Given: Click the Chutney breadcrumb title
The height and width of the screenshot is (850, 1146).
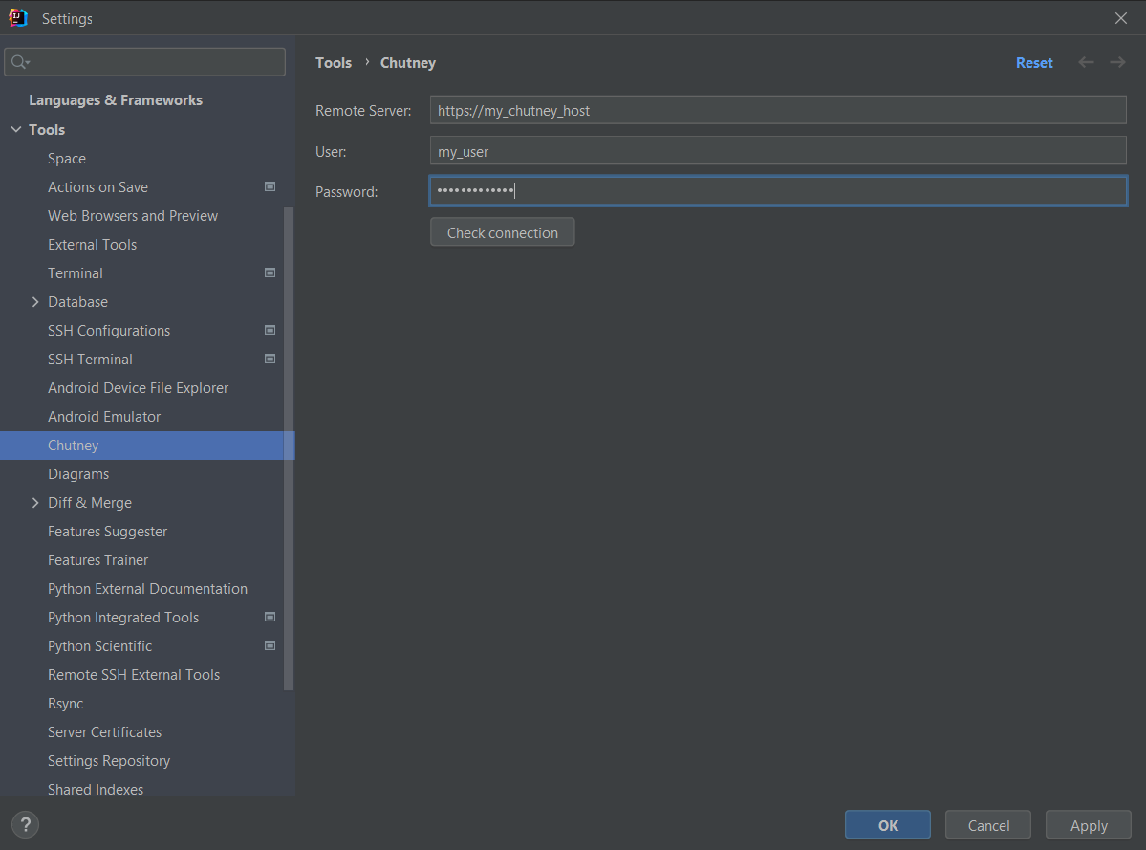Looking at the screenshot, I should tap(408, 63).
